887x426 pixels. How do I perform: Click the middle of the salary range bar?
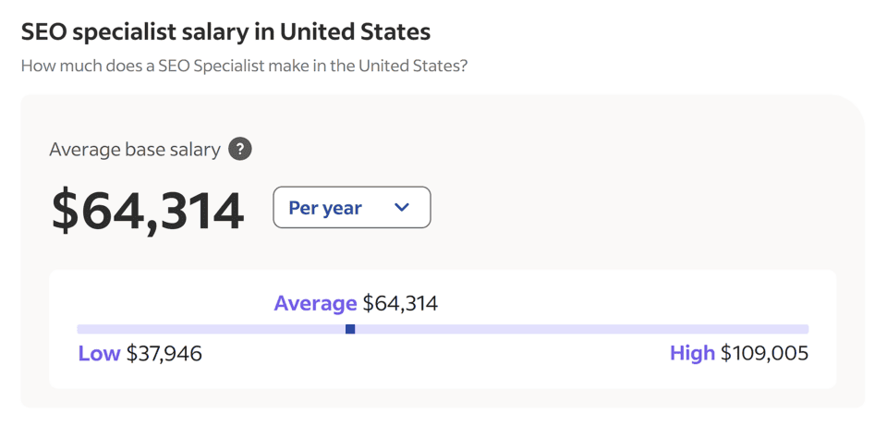[x=443, y=329]
